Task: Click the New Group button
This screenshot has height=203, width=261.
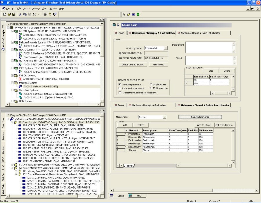Action: [158, 64]
